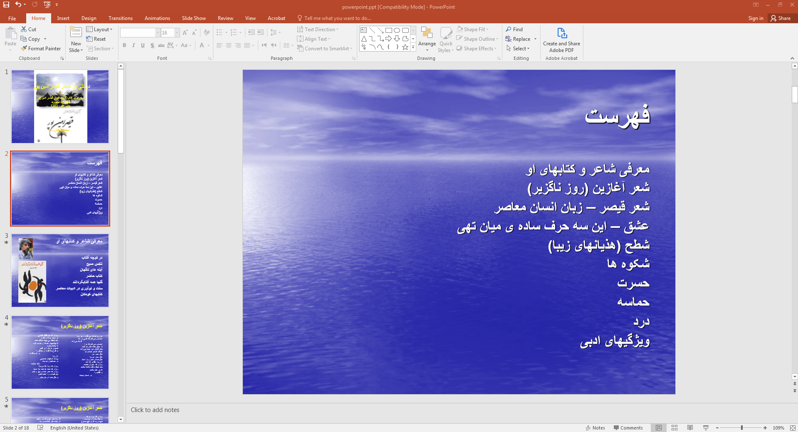Image resolution: width=798 pixels, height=432 pixels.
Task: Toggle Strikethrough formatting
Action: pyautogui.click(x=161, y=45)
